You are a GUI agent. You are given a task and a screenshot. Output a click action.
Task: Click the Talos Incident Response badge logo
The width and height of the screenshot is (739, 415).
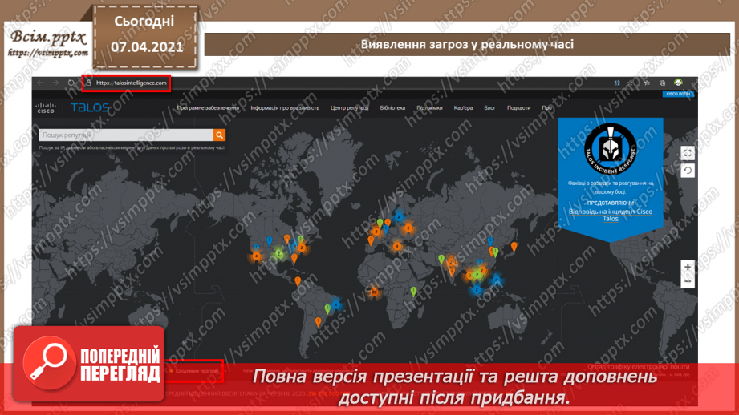[611, 149]
